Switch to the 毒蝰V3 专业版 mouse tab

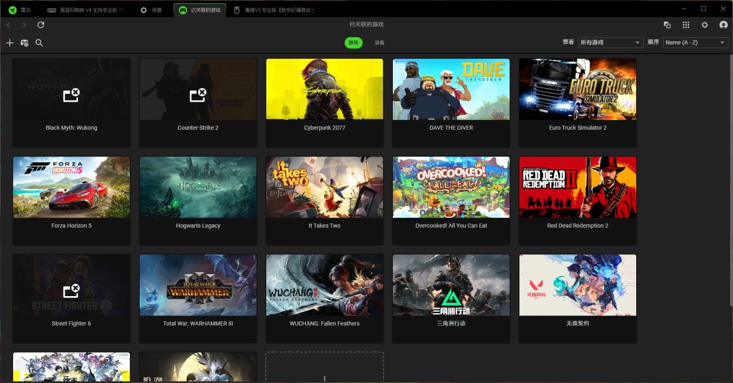click(277, 10)
